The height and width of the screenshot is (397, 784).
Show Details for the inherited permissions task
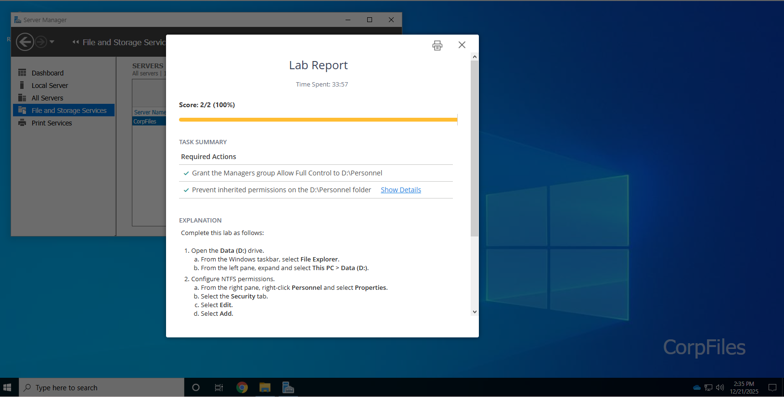pyautogui.click(x=400, y=190)
